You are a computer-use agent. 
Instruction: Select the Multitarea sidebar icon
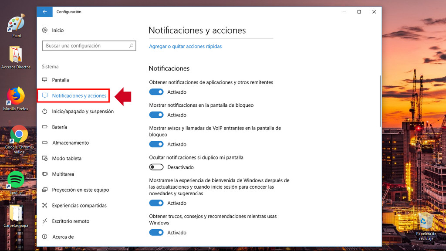coord(45,174)
